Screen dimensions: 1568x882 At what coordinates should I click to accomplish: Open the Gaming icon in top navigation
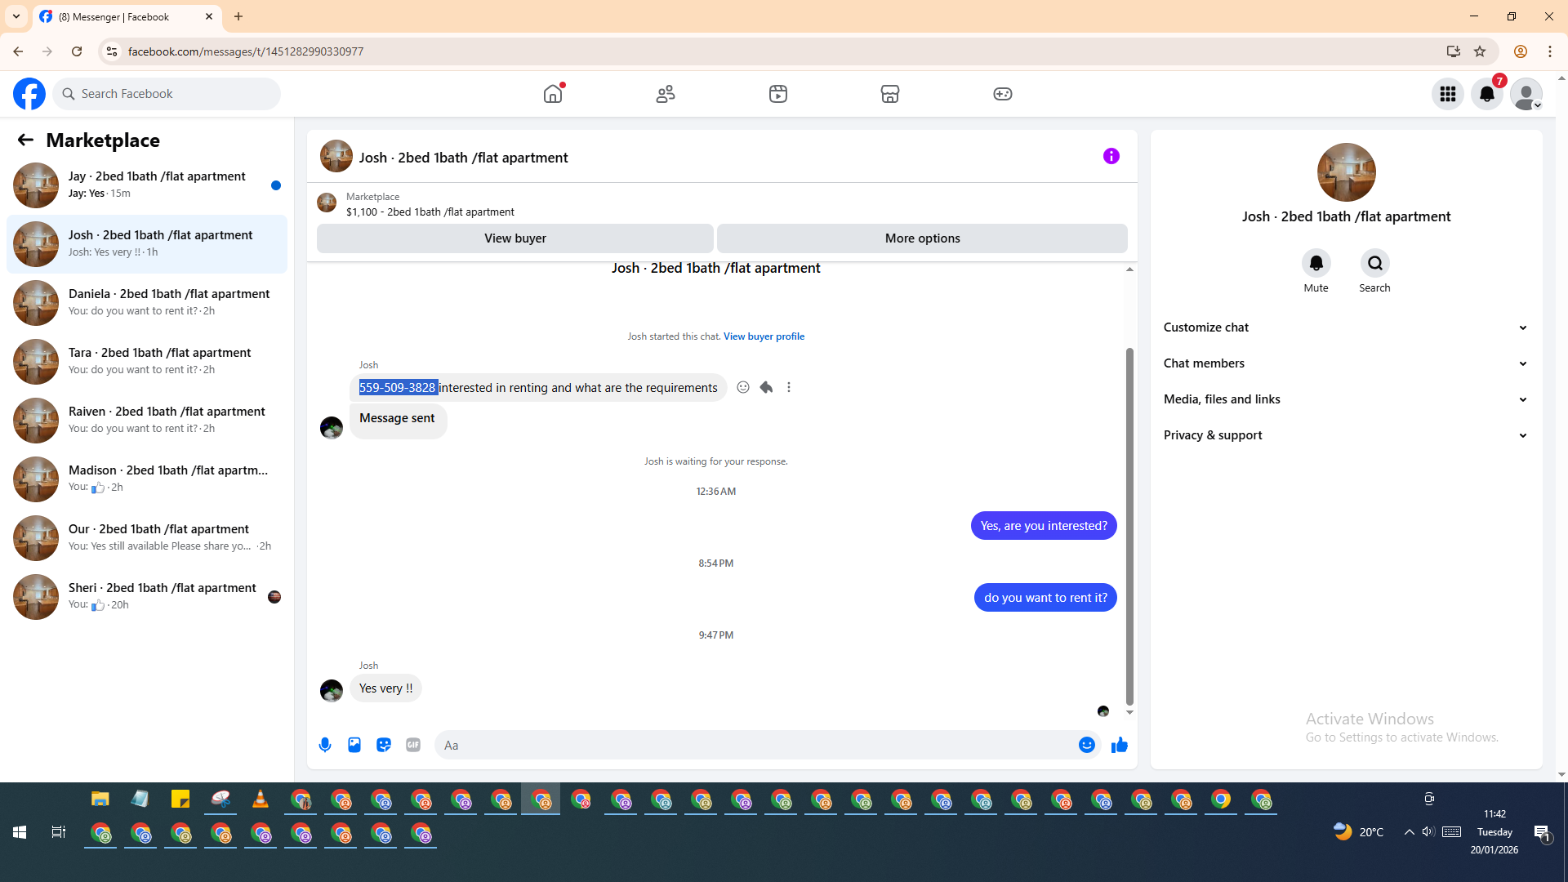point(1003,94)
